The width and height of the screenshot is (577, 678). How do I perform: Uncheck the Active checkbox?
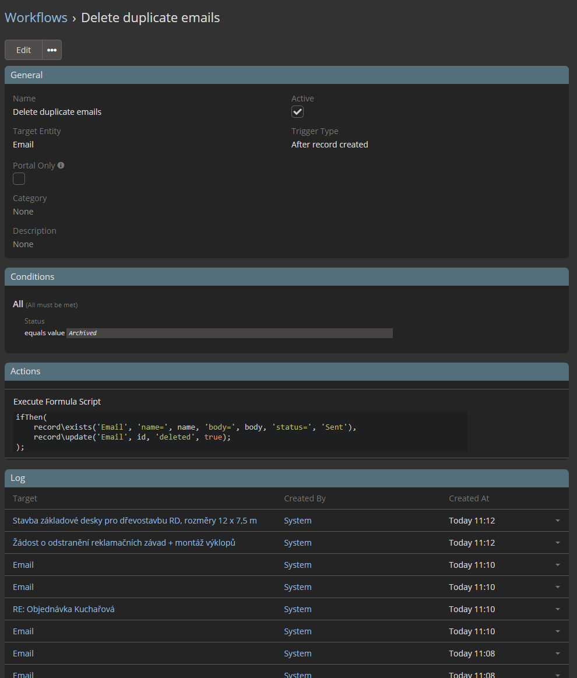pyautogui.click(x=297, y=112)
